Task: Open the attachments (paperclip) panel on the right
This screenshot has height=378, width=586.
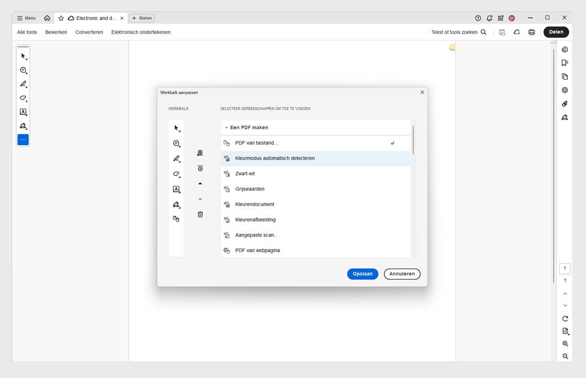Action: (564, 103)
